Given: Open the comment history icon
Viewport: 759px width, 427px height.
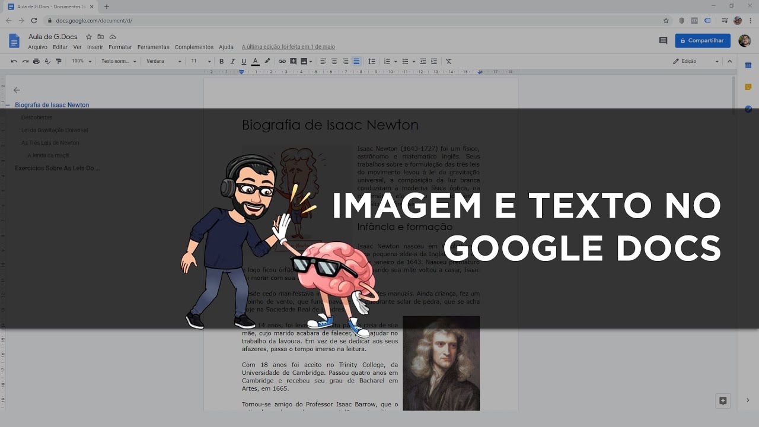Looking at the screenshot, I should 663,40.
